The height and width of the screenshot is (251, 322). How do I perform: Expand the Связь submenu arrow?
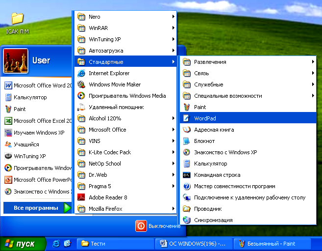pos(313,73)
